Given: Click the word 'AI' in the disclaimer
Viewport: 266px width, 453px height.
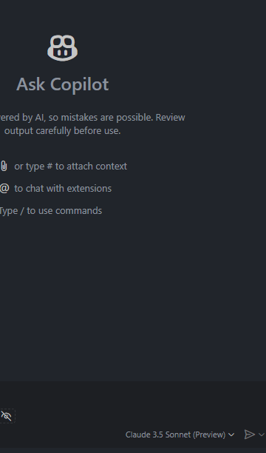Looking at the screenshot, I should [40, 118].
